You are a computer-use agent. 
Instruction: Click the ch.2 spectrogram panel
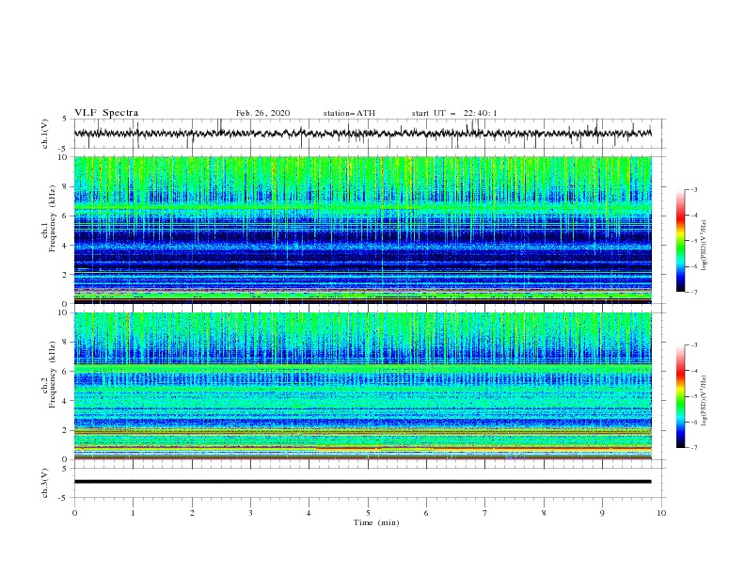pyautogui.click(x=363, y=386)
